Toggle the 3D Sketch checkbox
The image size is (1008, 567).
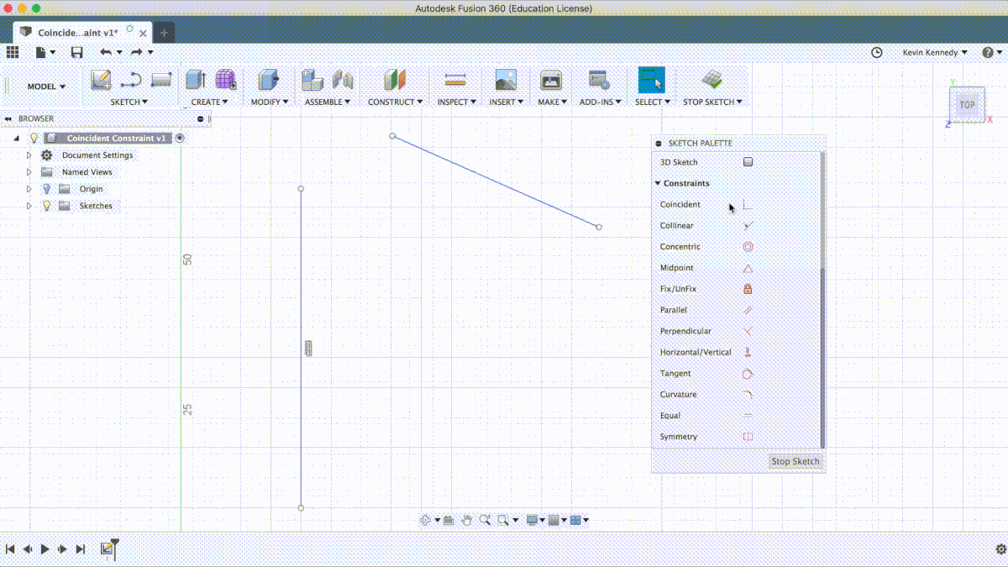[748, 162]
